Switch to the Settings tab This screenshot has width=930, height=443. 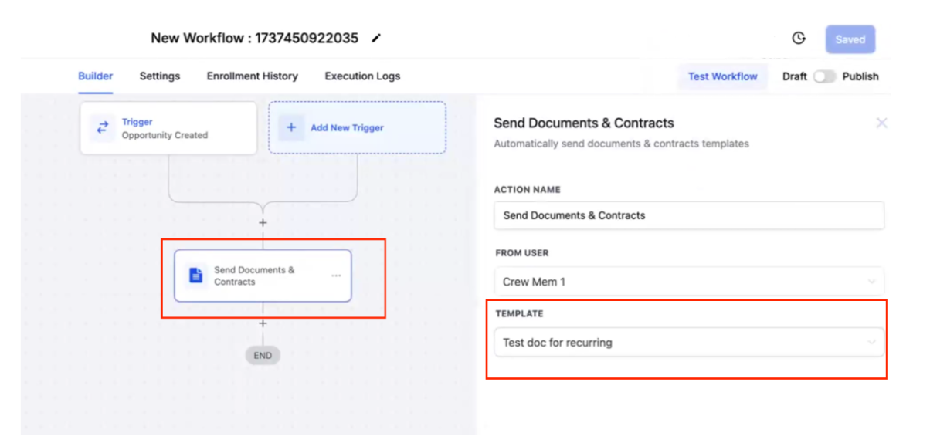(160, 76)
